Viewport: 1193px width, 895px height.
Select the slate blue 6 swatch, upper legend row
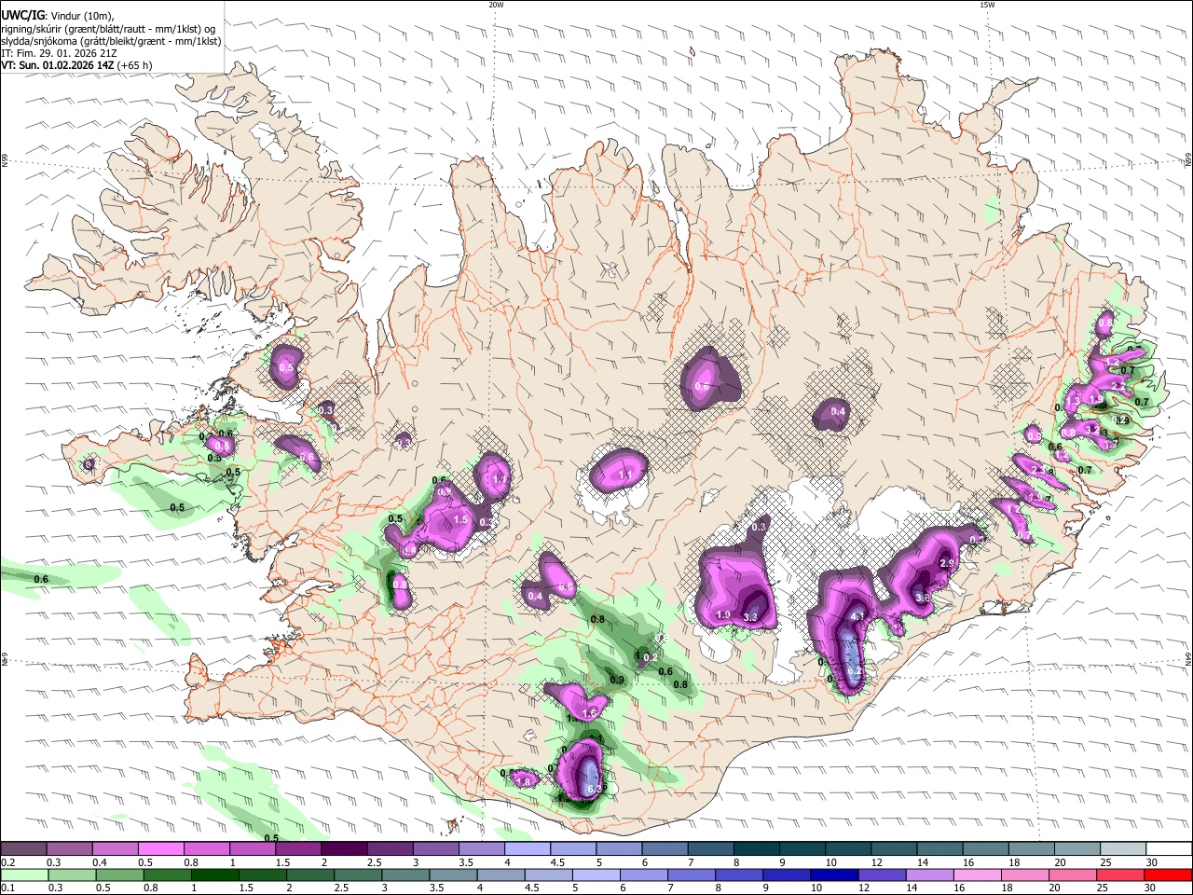tap(664, 849)
